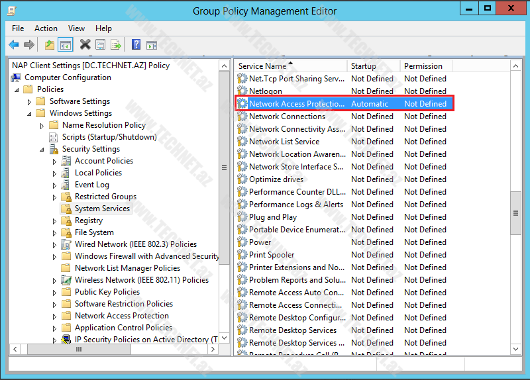
Task: Select the Print Spooler service
Action: [272, 255]
